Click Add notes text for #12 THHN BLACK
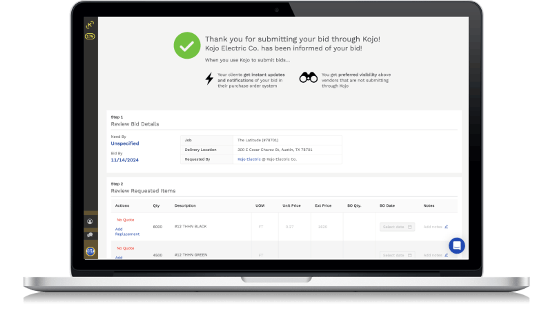Viewport: 552px width, 310px height. [x=432, y=227]
